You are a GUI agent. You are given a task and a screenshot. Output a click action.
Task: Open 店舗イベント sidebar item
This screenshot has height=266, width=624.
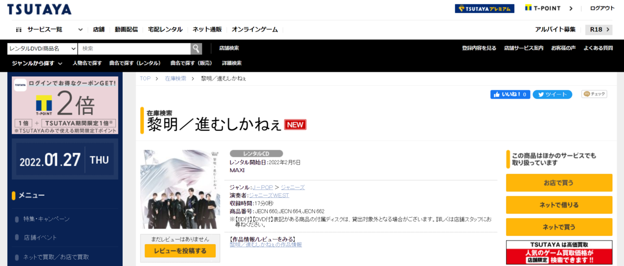40,237
